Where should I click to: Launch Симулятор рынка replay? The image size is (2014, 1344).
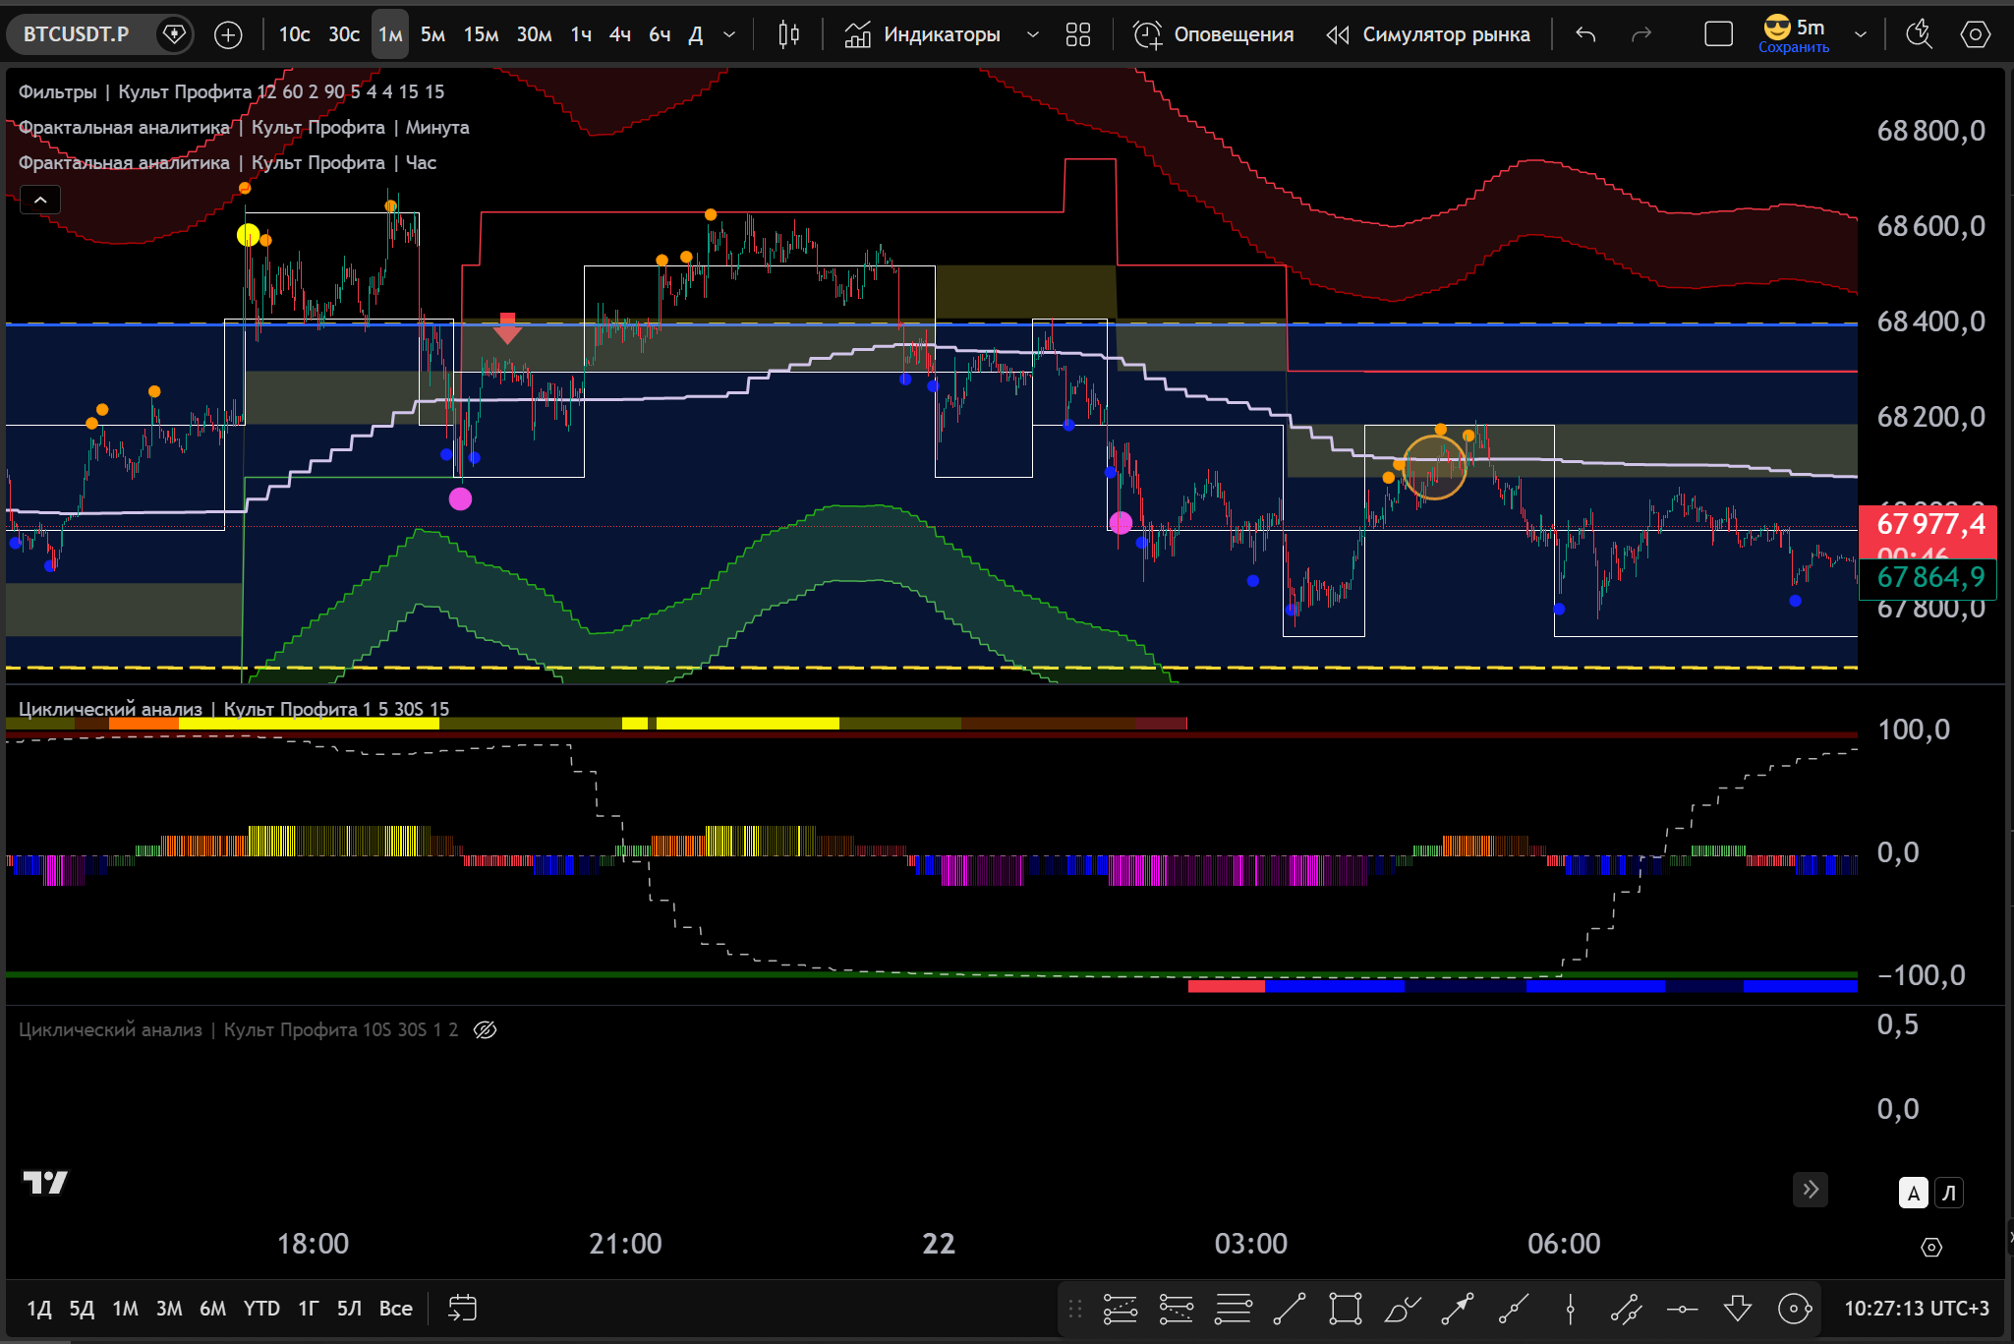click(1428, 34)
